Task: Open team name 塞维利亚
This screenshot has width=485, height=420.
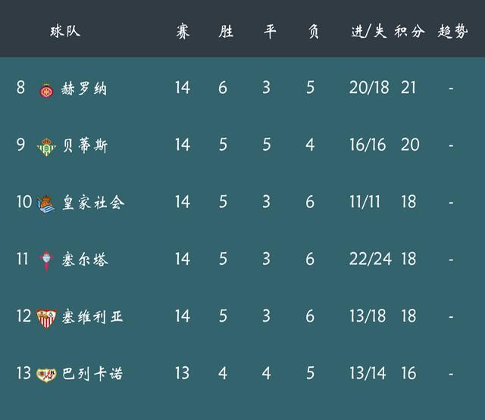Action: coord(92,317)
